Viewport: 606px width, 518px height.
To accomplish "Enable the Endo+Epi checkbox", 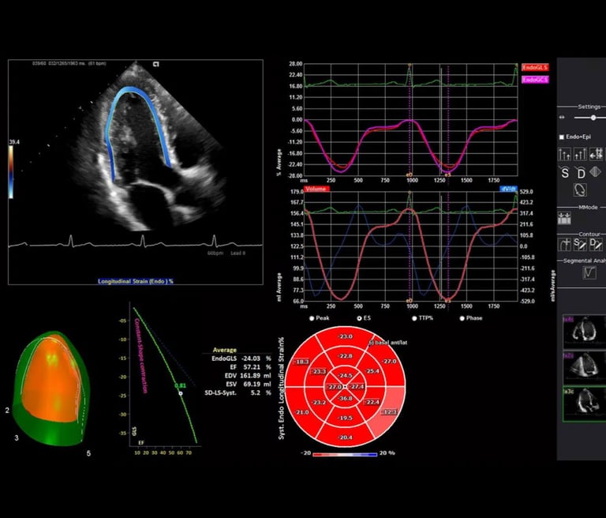I will point(562,137).
